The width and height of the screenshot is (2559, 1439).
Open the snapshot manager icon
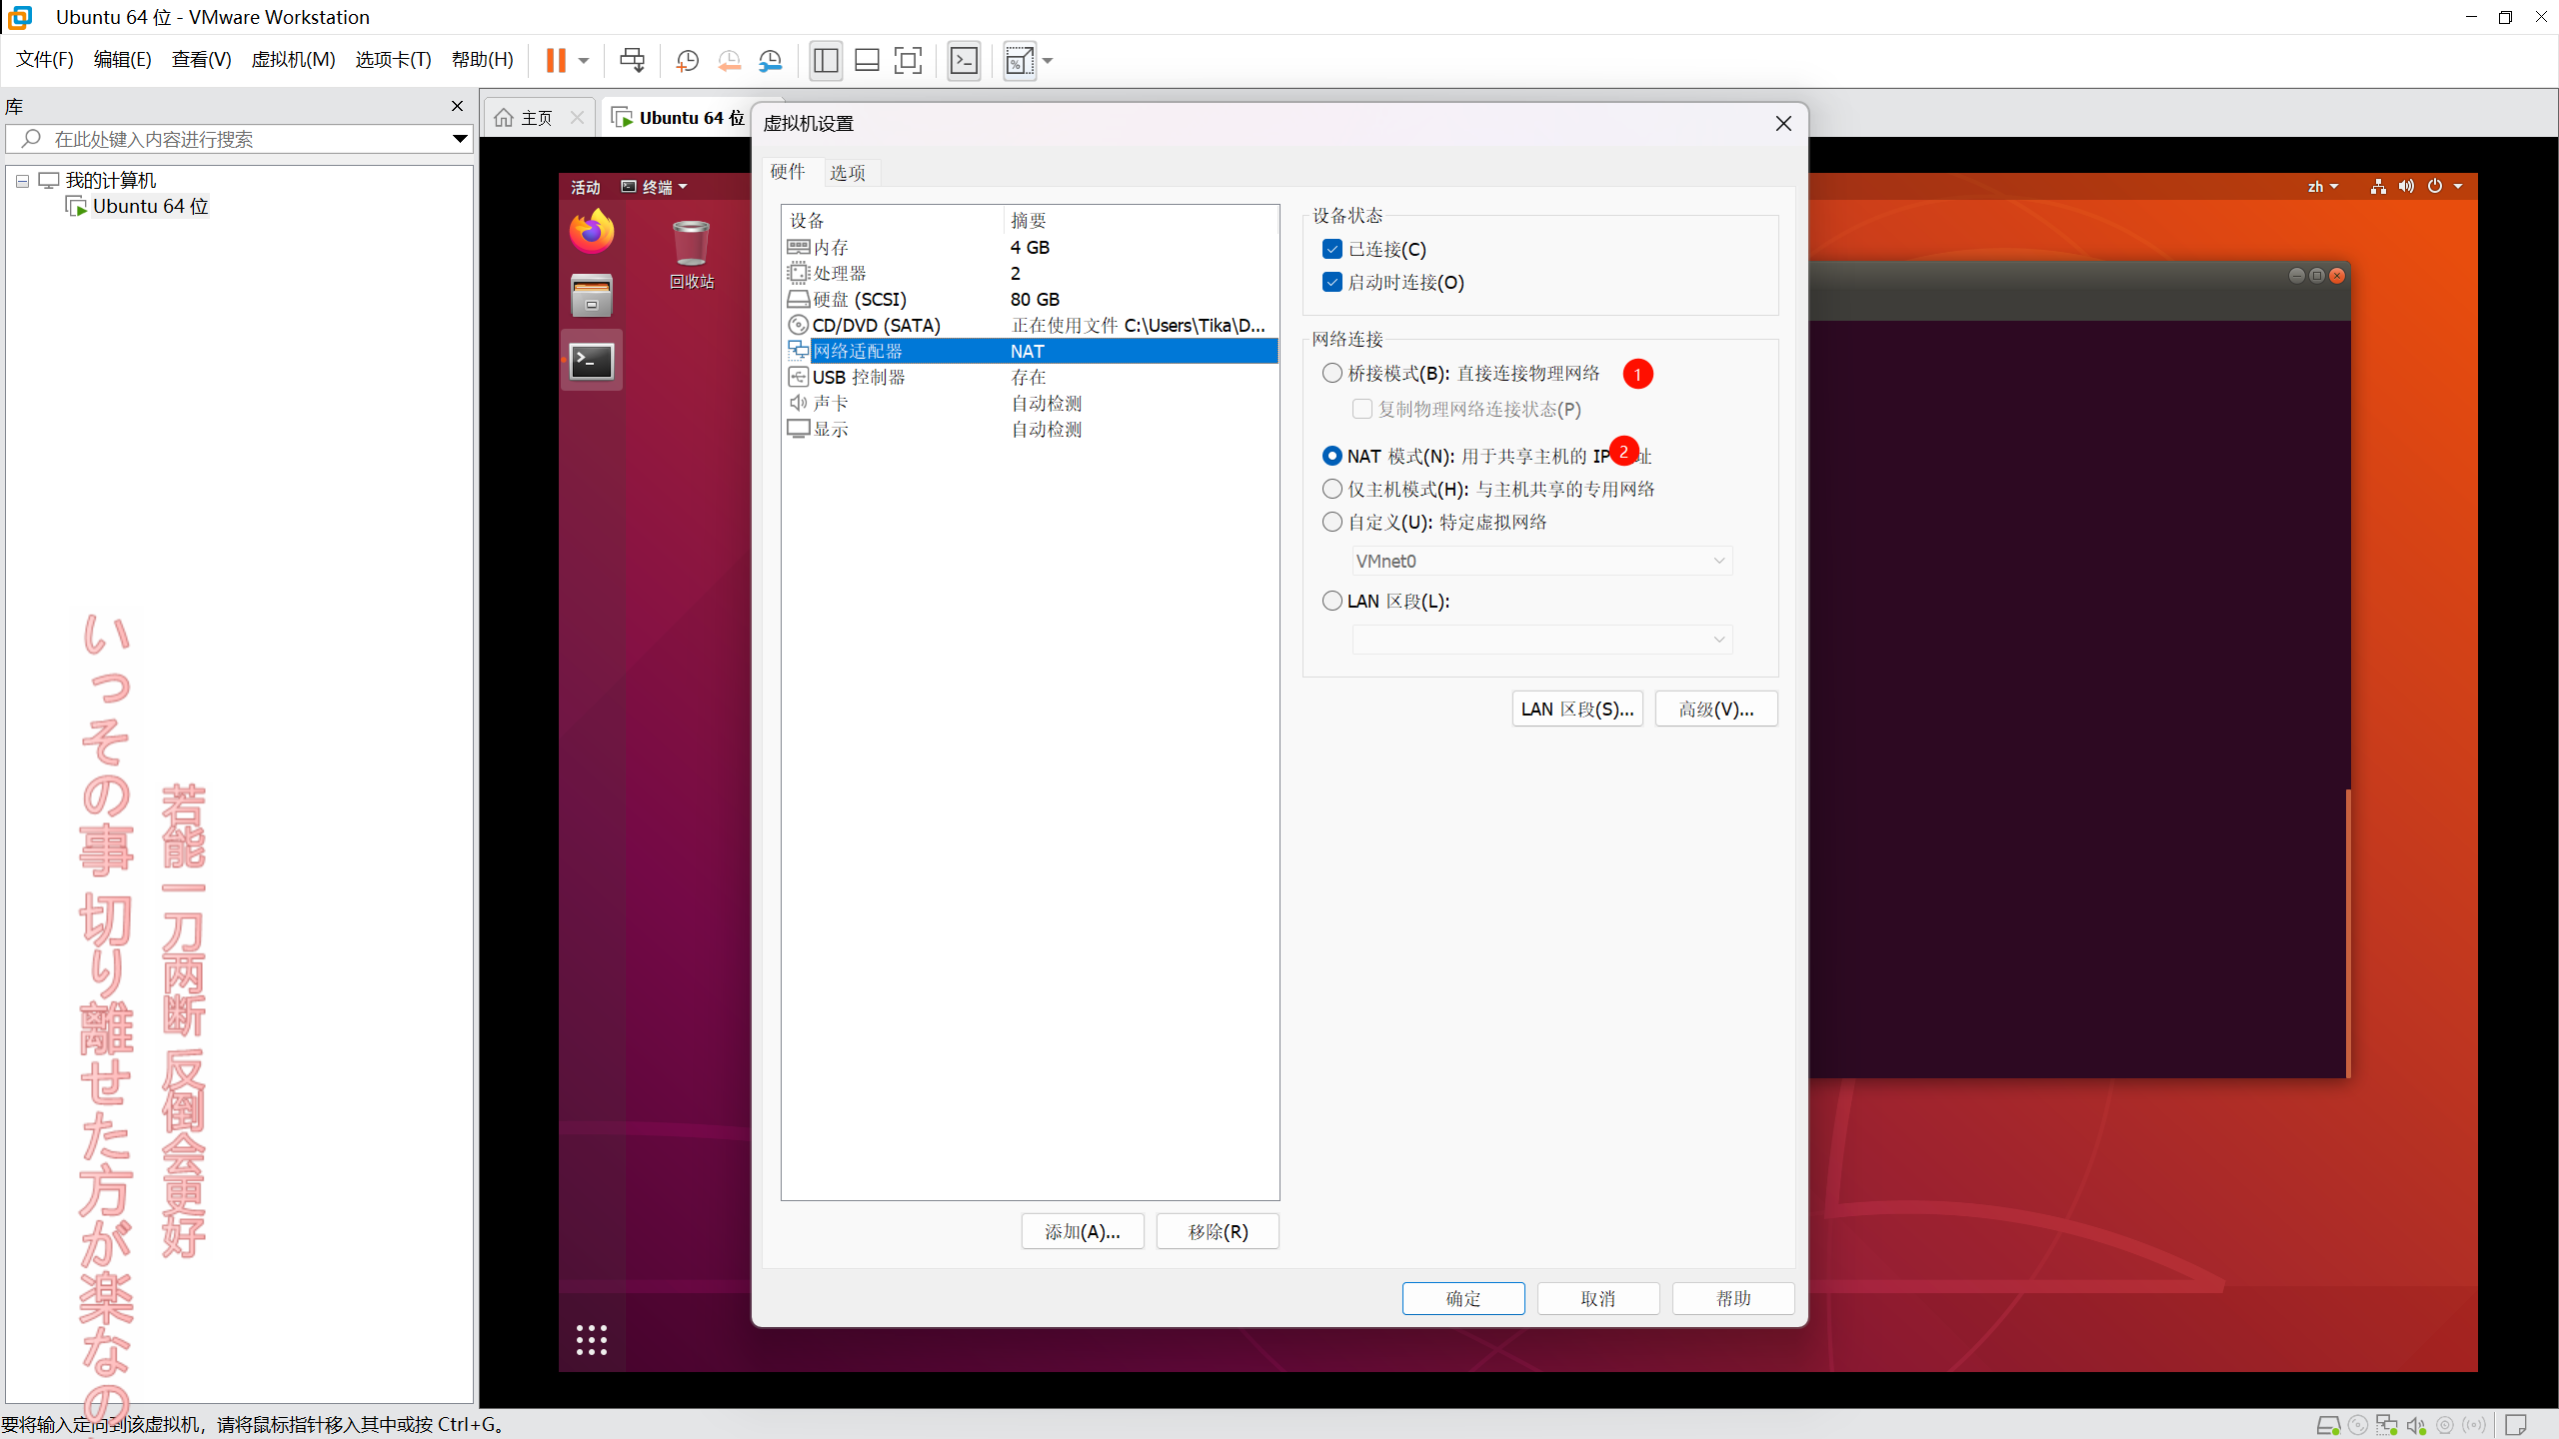(x=771, y=61)
